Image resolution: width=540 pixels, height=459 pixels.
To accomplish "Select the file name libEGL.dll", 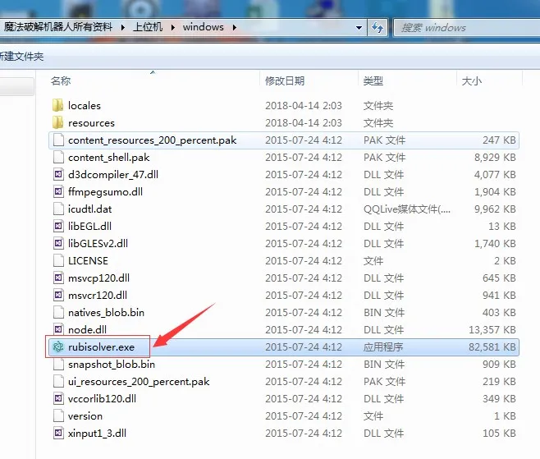I will [89, 226].
